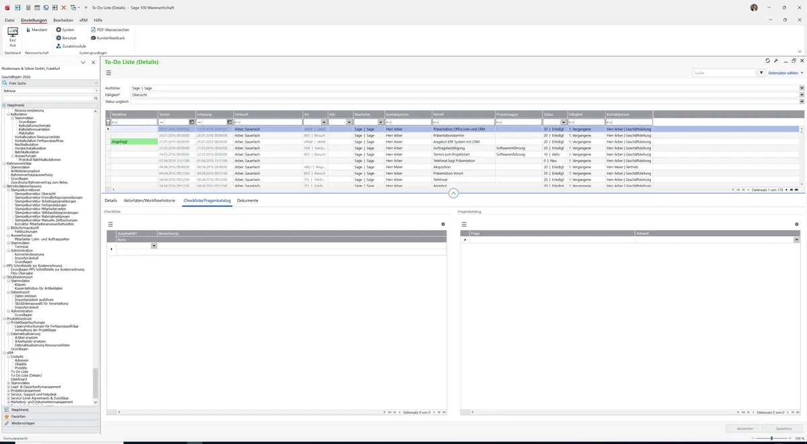Open the Mandant settings
The image size is (807, 444).
point(36,30)
